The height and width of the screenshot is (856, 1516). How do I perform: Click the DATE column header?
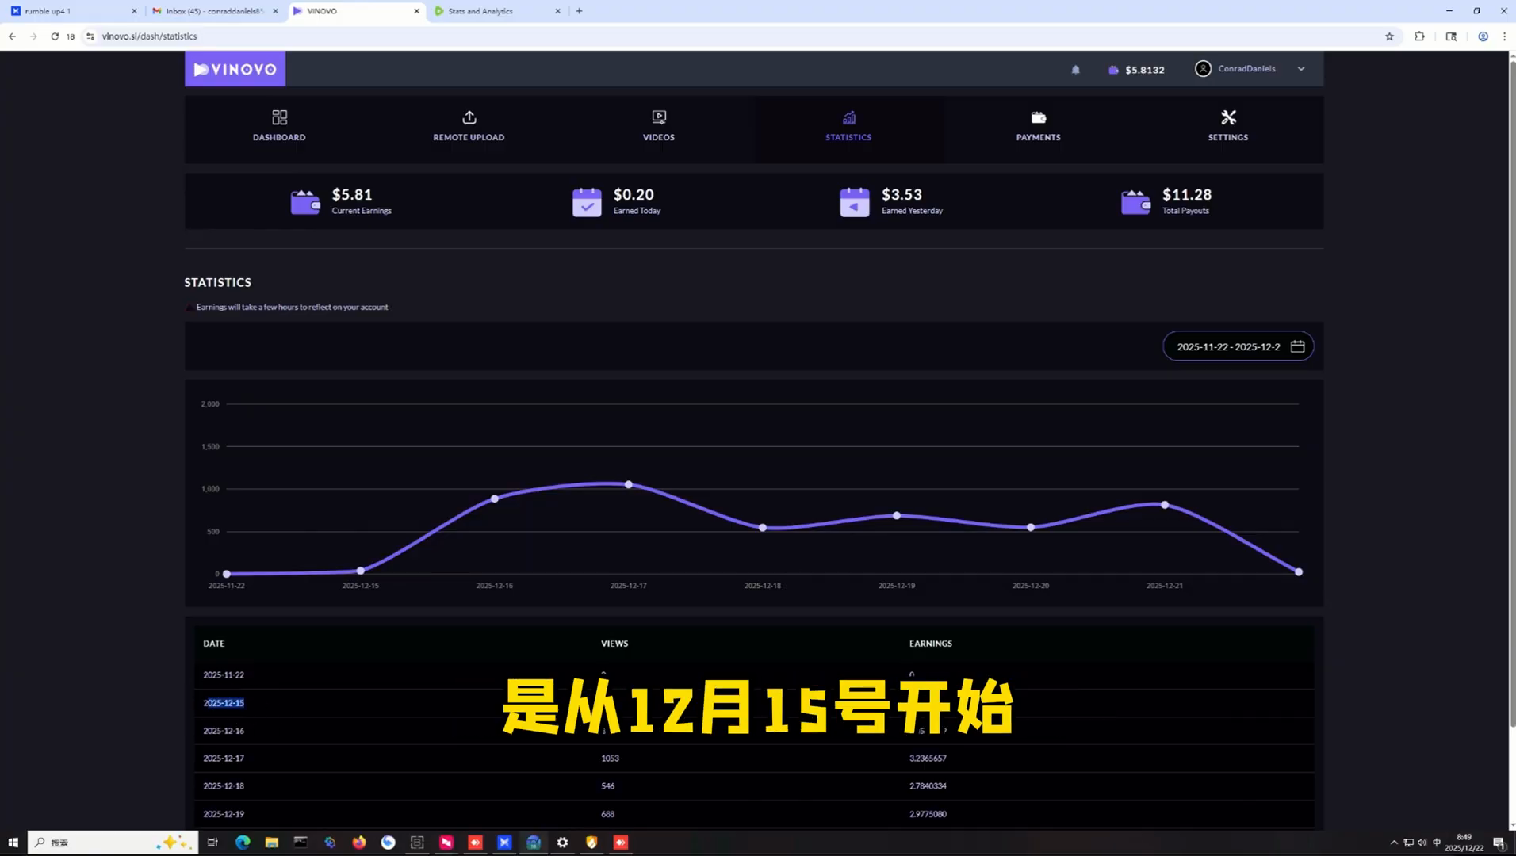tap(213, 644)
